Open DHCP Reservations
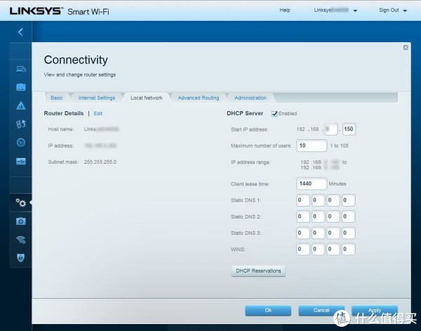Viewport: 421px width, 331px height. point(258,271)
